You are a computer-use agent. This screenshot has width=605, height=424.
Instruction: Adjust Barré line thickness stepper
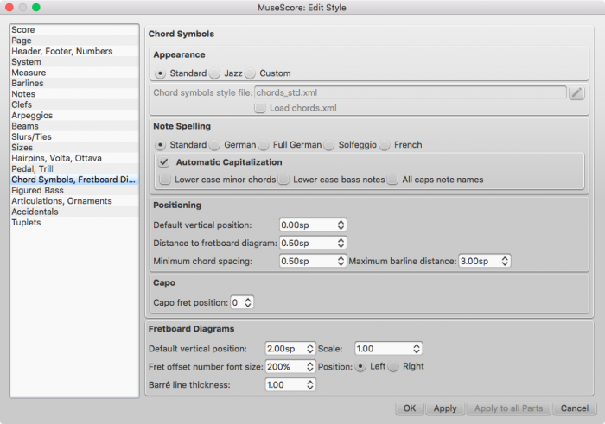(x=310, y=385)
